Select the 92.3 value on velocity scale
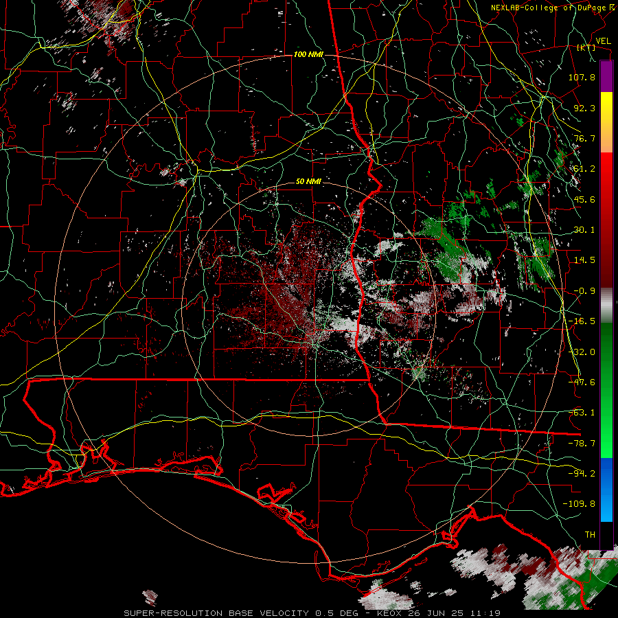618x618 pixels. click(584, 108)
